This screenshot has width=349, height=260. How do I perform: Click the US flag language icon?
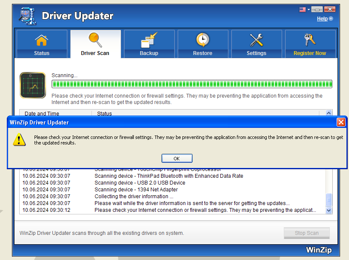pyautogui.click(x=302, y=9)
